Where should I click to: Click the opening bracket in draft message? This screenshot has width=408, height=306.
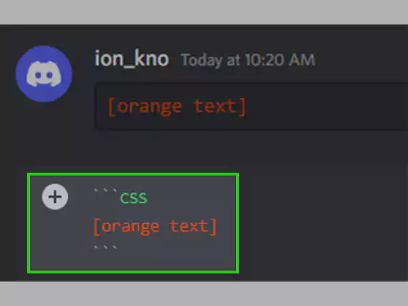click(x=97, y=227)
